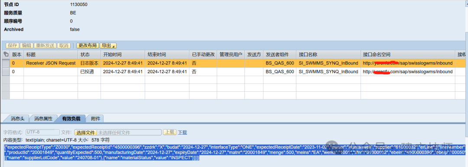This screenshot has height=167, width=468.
Task: Click the 已投递 status cell
Action: [89, 71]
